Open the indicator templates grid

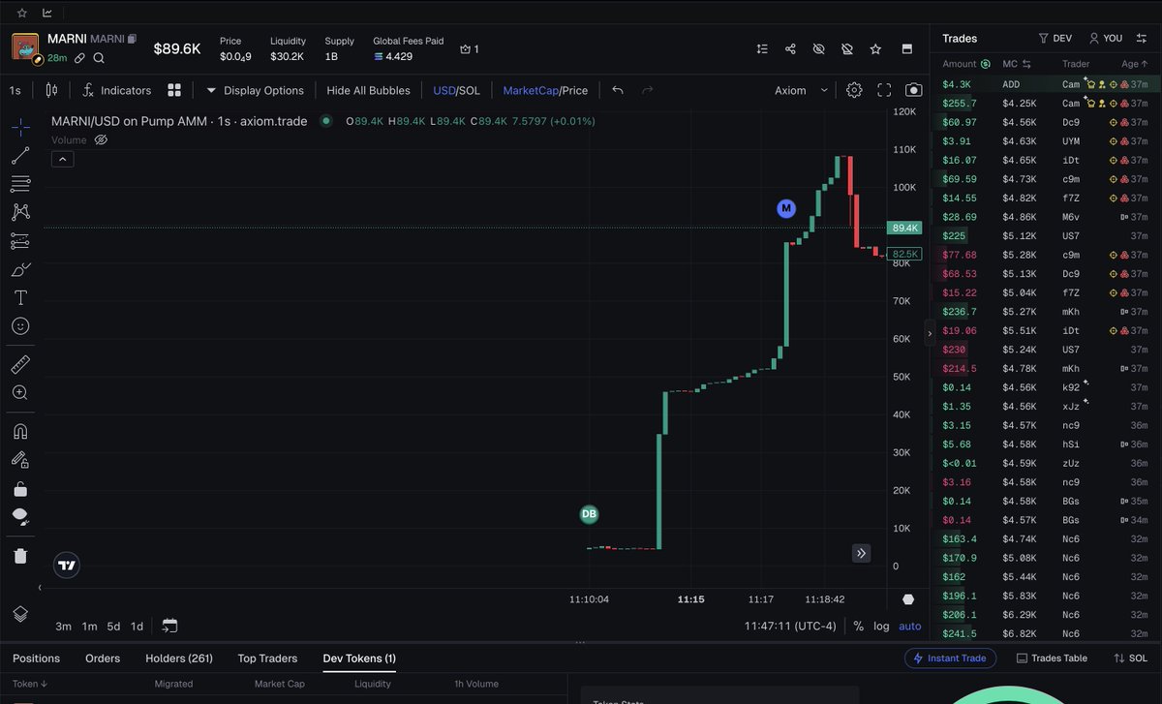point(174,90)
